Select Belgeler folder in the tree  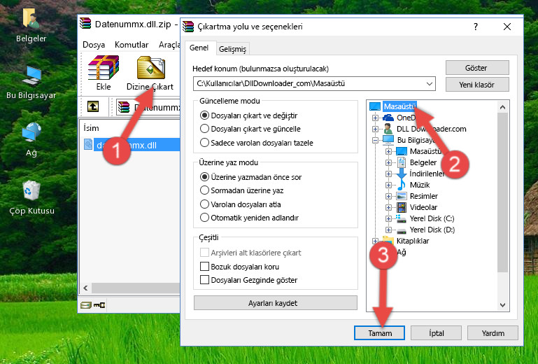point(423,162)
